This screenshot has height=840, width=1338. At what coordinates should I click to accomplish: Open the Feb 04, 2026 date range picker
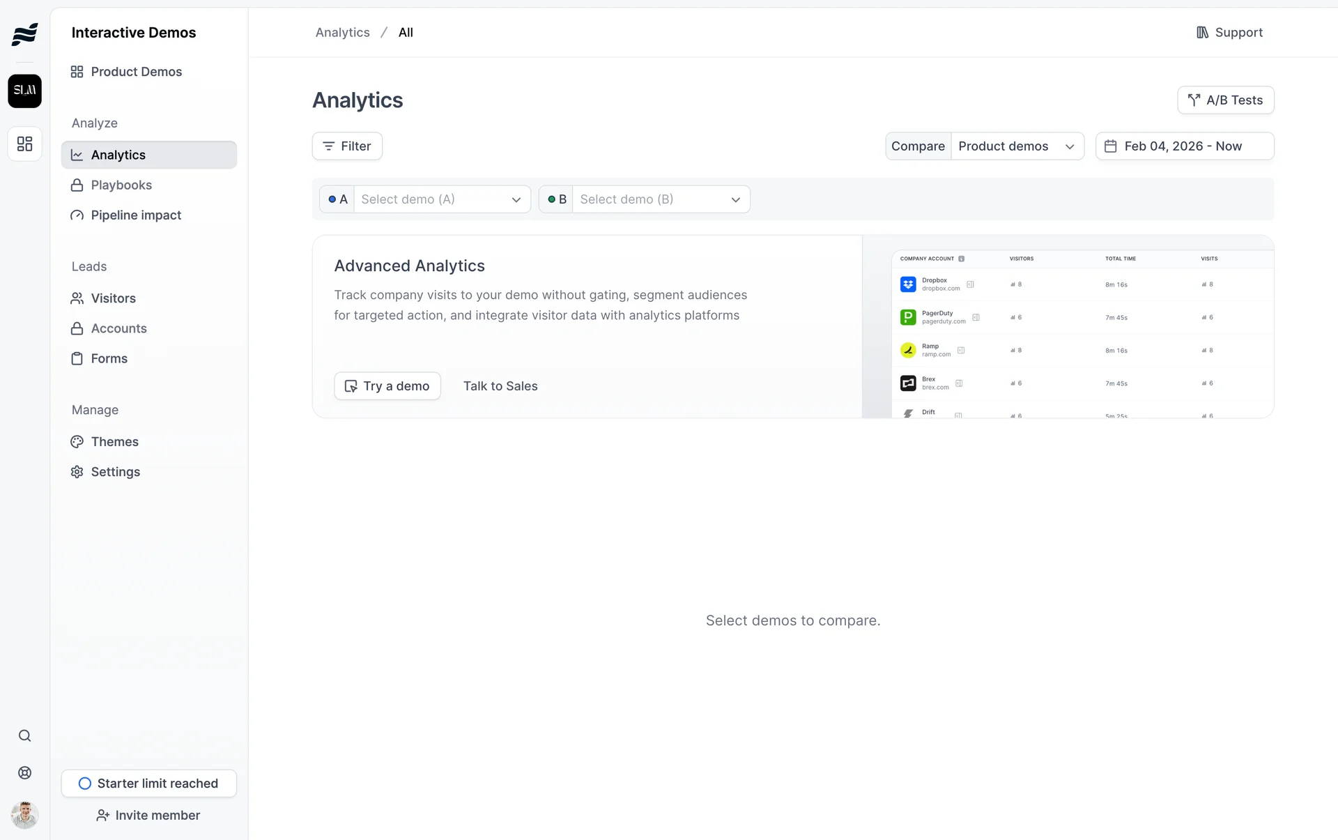pyautogui.click(x=1184, y=146)
